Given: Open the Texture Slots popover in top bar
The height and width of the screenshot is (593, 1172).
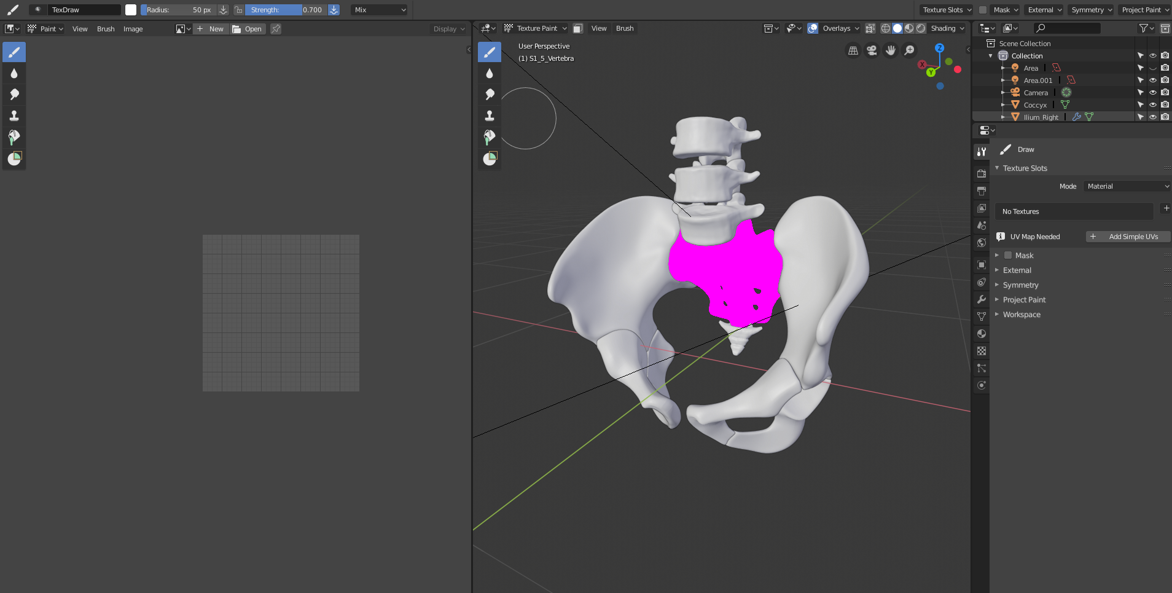Looking at the screenshot, I should click(947, 10).
